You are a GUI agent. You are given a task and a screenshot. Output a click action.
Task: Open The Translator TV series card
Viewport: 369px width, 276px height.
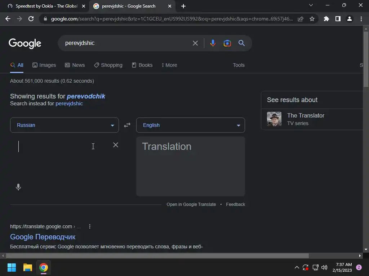point(312,119)
